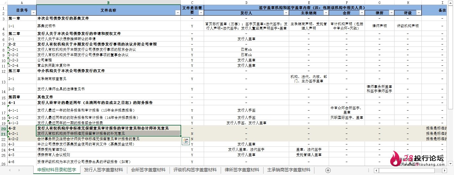
Task: Open the Paste Options icon near row 22
Action: 185,141
